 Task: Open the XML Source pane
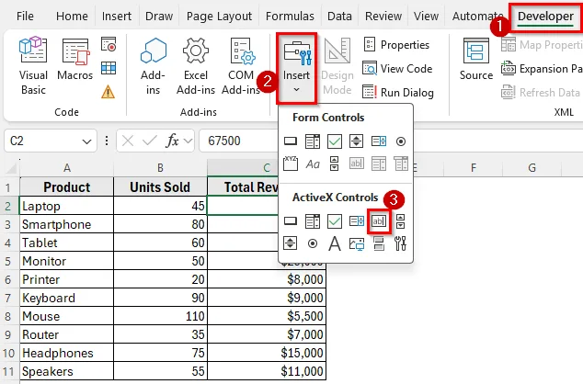(x=476, y=60)
